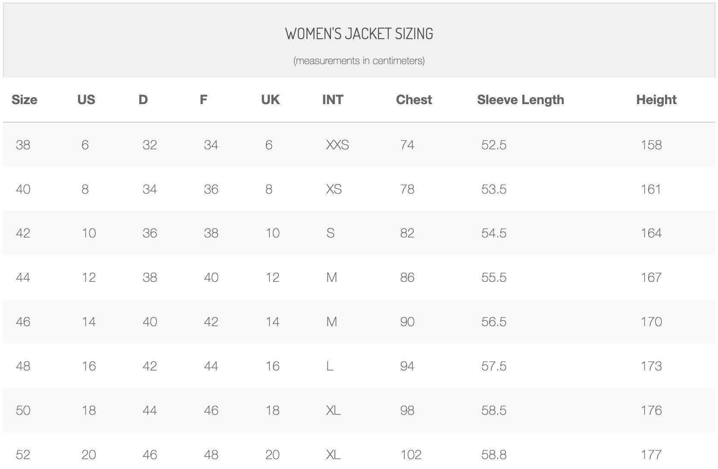Click the L international size cell
Image resolution: width=718 pixels, height=469 pixels.
(330, 366)
